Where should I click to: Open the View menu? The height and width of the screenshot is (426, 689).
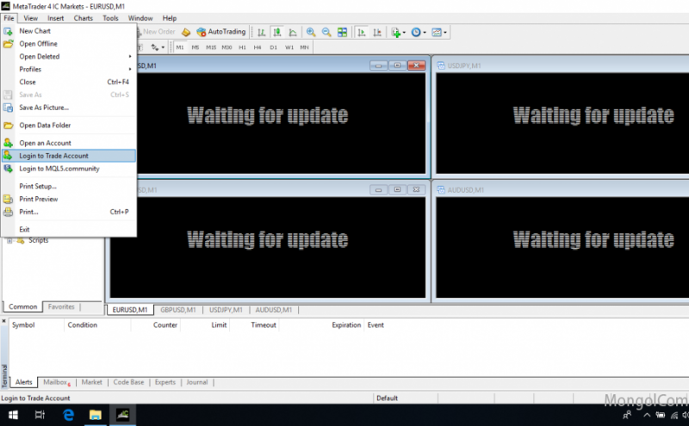(x=30, y=18)
